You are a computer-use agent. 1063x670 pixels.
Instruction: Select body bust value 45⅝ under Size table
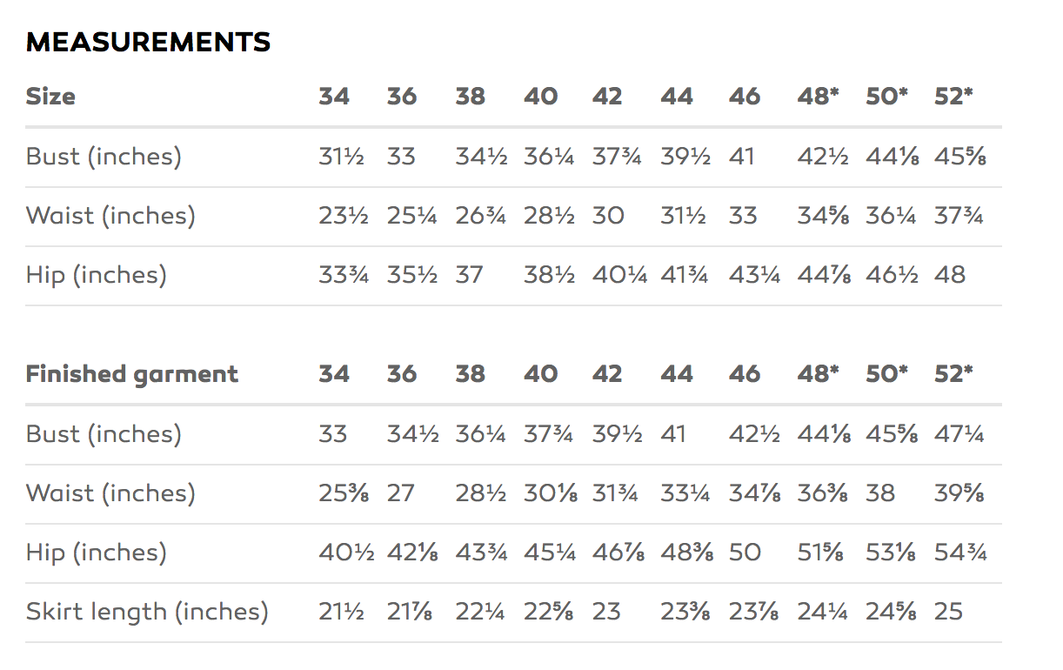tap(960, 157)
